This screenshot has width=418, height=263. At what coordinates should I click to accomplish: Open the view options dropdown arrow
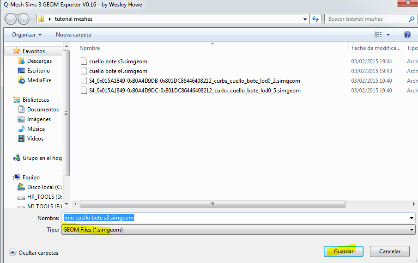[388, 35]
